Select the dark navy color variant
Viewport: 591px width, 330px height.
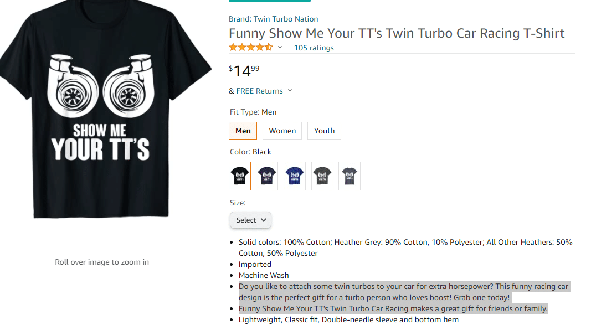(x=266, y=175)
